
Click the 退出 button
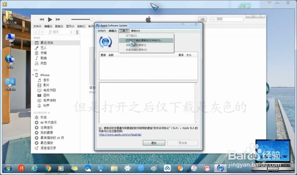(154, 143)
